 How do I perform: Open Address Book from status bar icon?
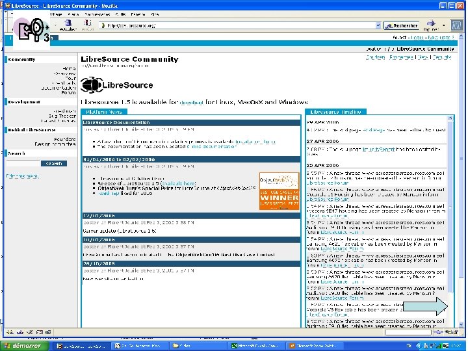39,331
